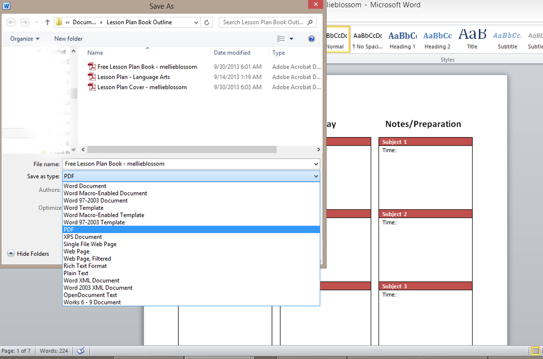The width and height of the screenshot is (543, 359).
Task: Click Documents segment in address path
Action: (x=84, y=22)
